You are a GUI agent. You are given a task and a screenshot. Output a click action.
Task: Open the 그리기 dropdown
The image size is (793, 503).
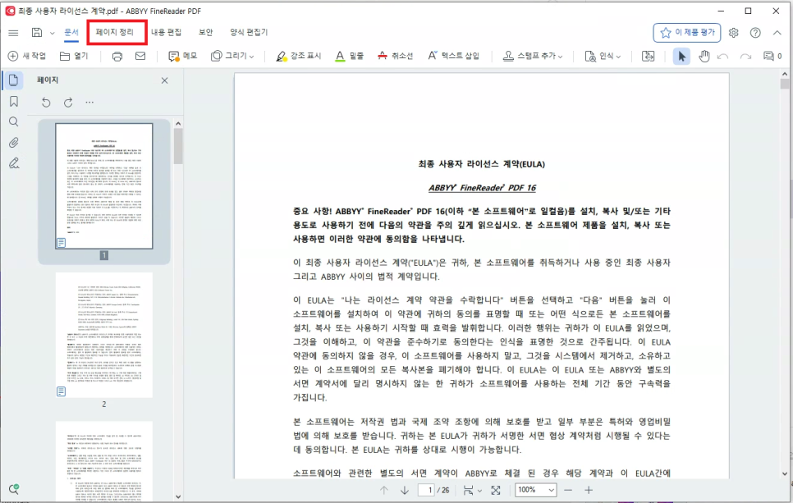[232, 56]
